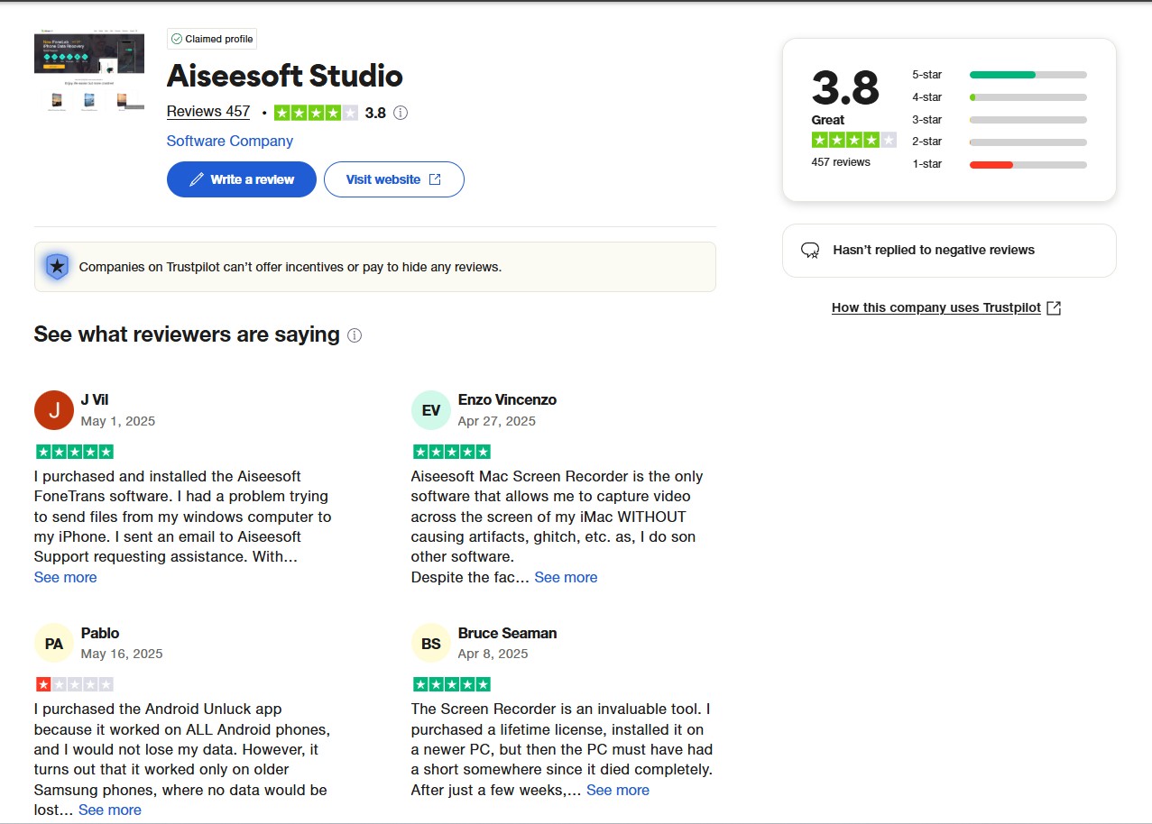Open reviewer J Vil's name
The image size is (1152, 824).
click(x=95, y=399)
